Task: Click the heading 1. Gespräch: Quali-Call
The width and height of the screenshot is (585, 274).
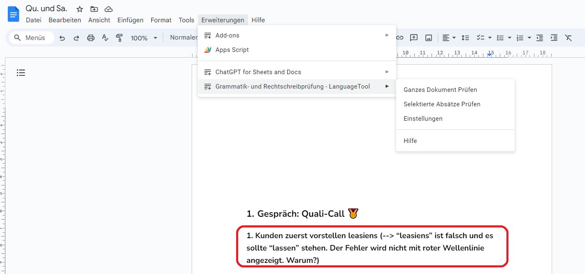Action: (302, 213)
